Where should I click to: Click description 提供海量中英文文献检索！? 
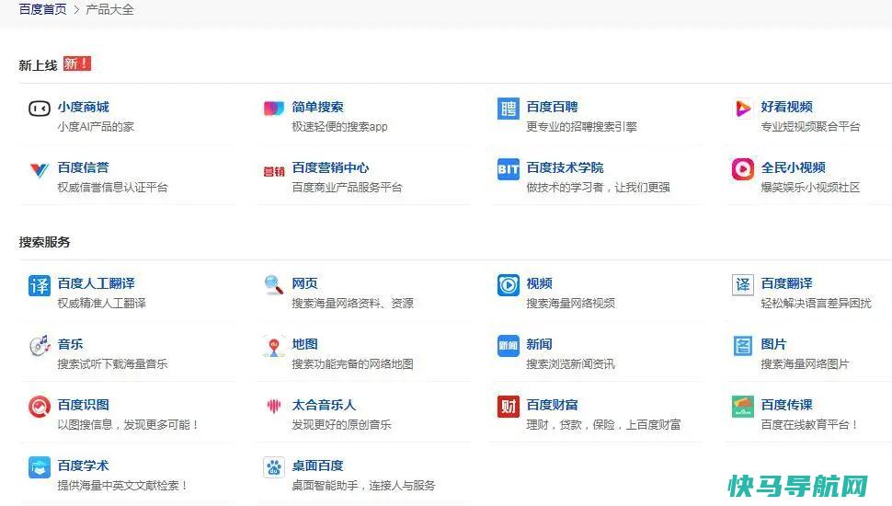123,486
